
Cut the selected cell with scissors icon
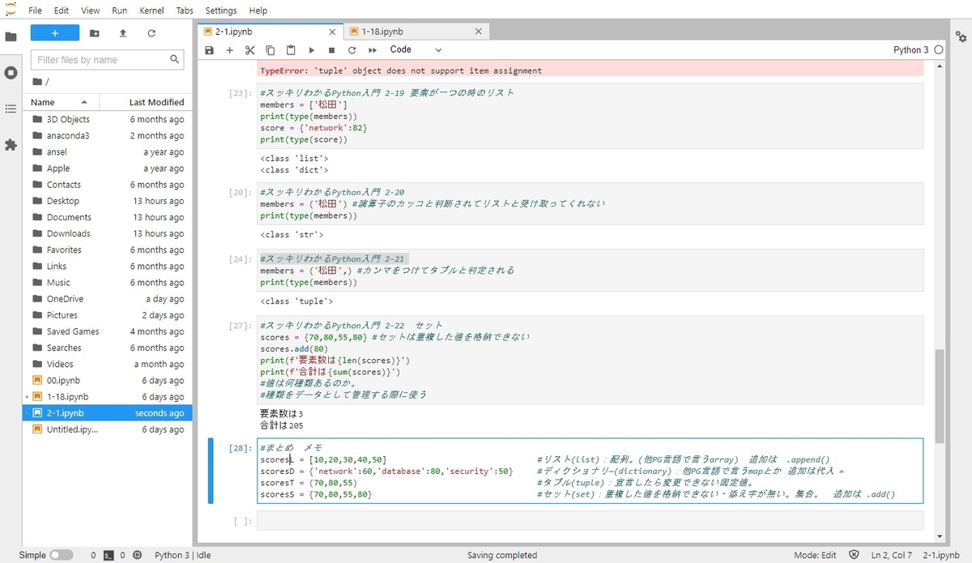[x=249, y=50]
